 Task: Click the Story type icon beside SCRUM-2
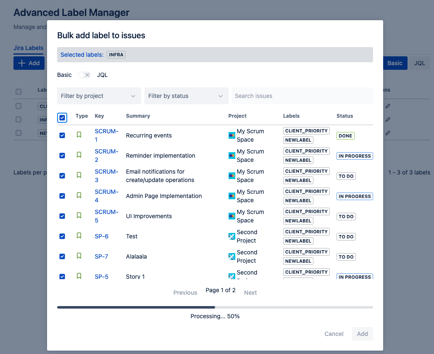coord(79,155)
